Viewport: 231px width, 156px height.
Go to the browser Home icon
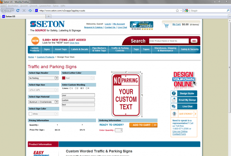point(30,11)
